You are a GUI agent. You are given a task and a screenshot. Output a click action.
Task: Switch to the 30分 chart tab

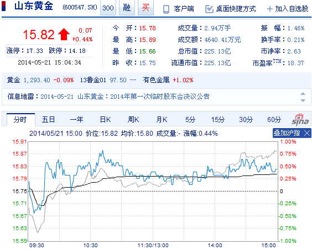point(246,120)
